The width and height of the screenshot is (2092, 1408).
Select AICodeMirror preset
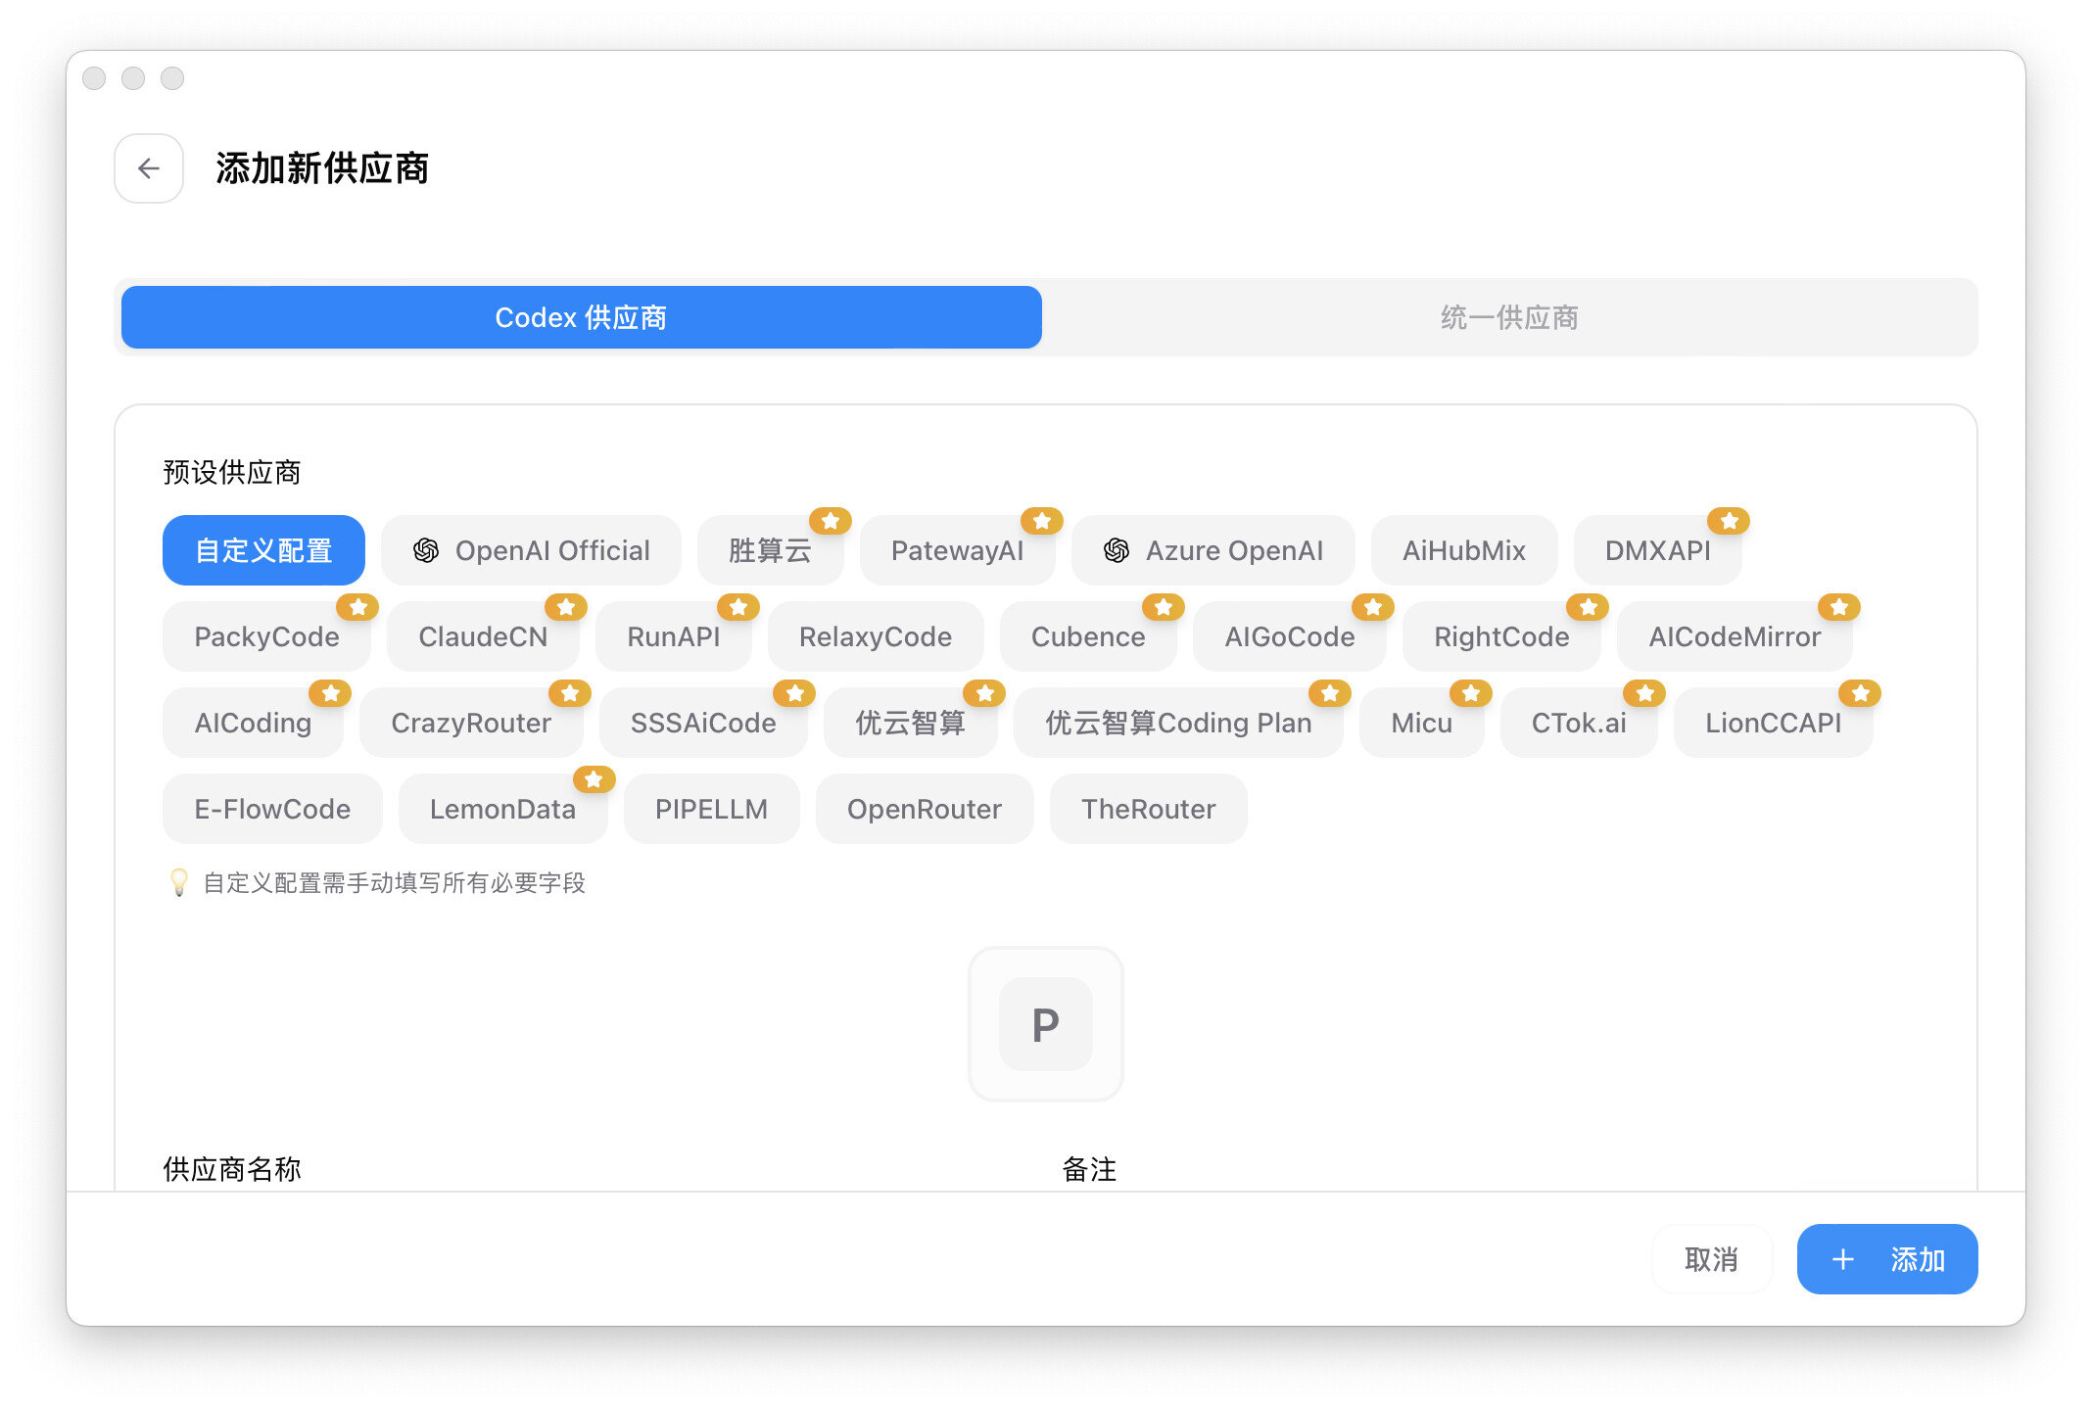pos(1735,636)
